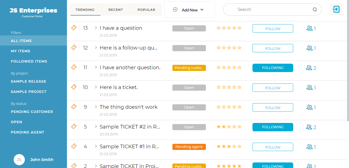This screenshot has width=349, height=168.
Task: Click the ticket icon for item 5
Action: coord(74,127)
